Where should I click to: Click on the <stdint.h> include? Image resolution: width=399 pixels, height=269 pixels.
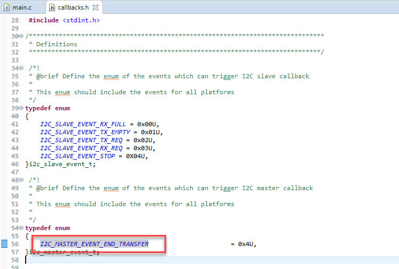pos(81,20)
